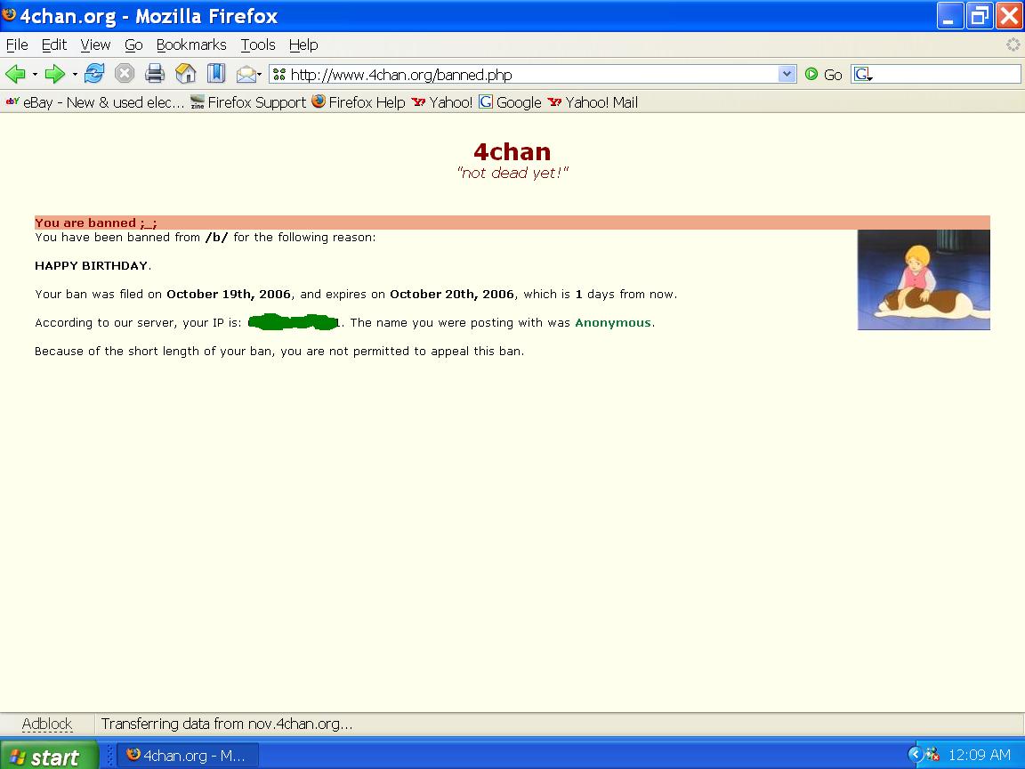
Task: Select the 4chan.org Firefox taskbar button
Action: (x=189, y=756)
